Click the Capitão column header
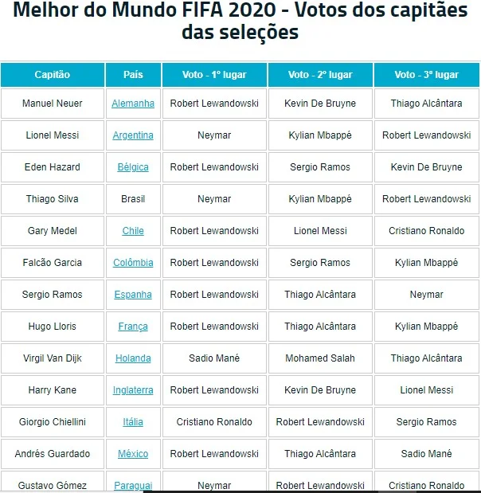481x493 pixels. click(53, 75)
